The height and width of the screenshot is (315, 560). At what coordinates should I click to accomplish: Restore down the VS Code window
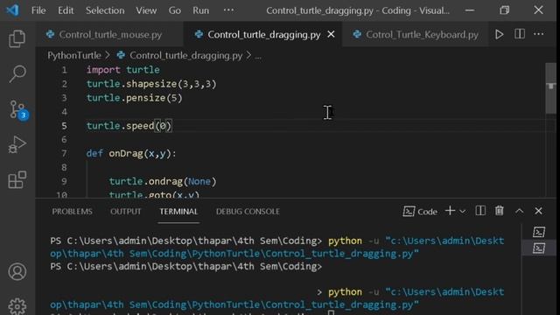tap(505, 10)
